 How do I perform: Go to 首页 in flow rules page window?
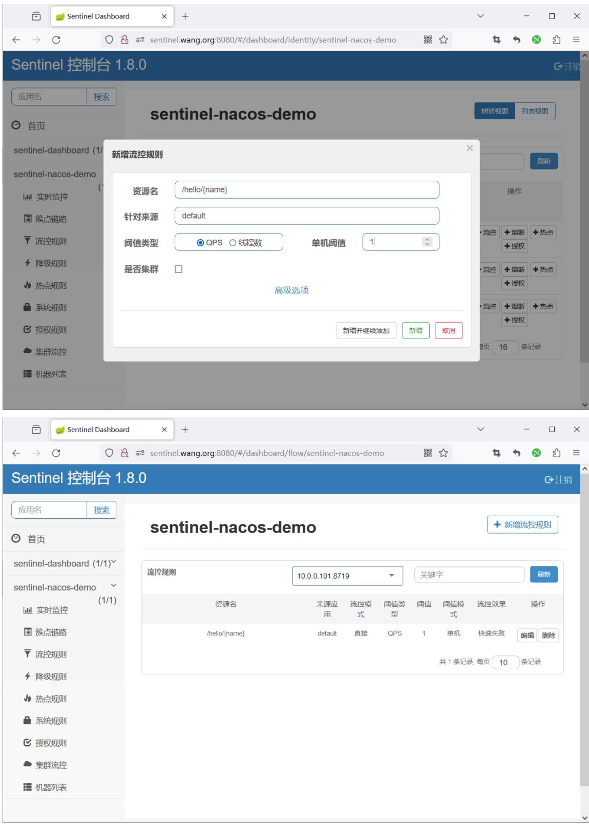pos(29,539)
